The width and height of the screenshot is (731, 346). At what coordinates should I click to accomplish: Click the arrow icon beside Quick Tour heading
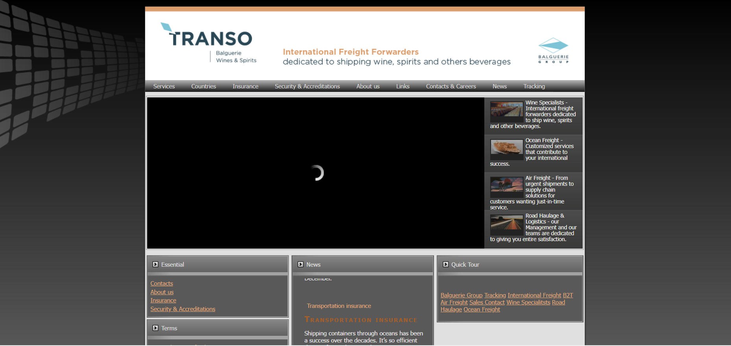pos(446,264)
